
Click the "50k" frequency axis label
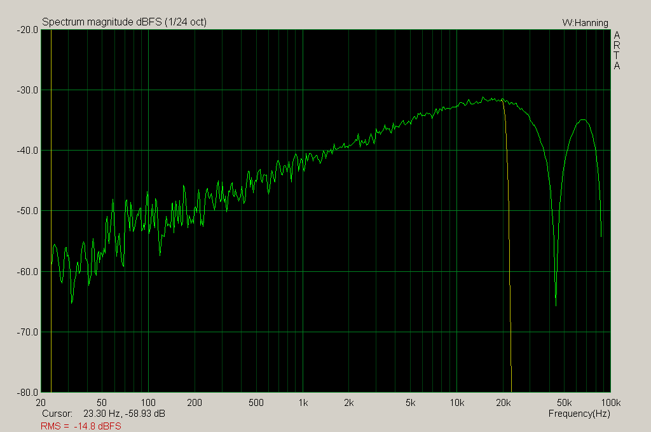565,403
